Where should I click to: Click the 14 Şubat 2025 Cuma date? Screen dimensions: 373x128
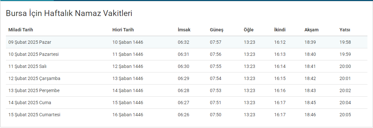point(30,103)
